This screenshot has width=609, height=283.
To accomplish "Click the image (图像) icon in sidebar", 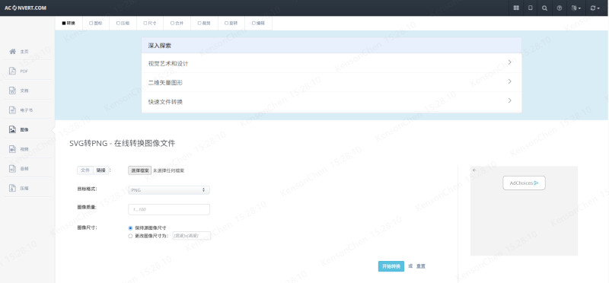I will point(12,129).
